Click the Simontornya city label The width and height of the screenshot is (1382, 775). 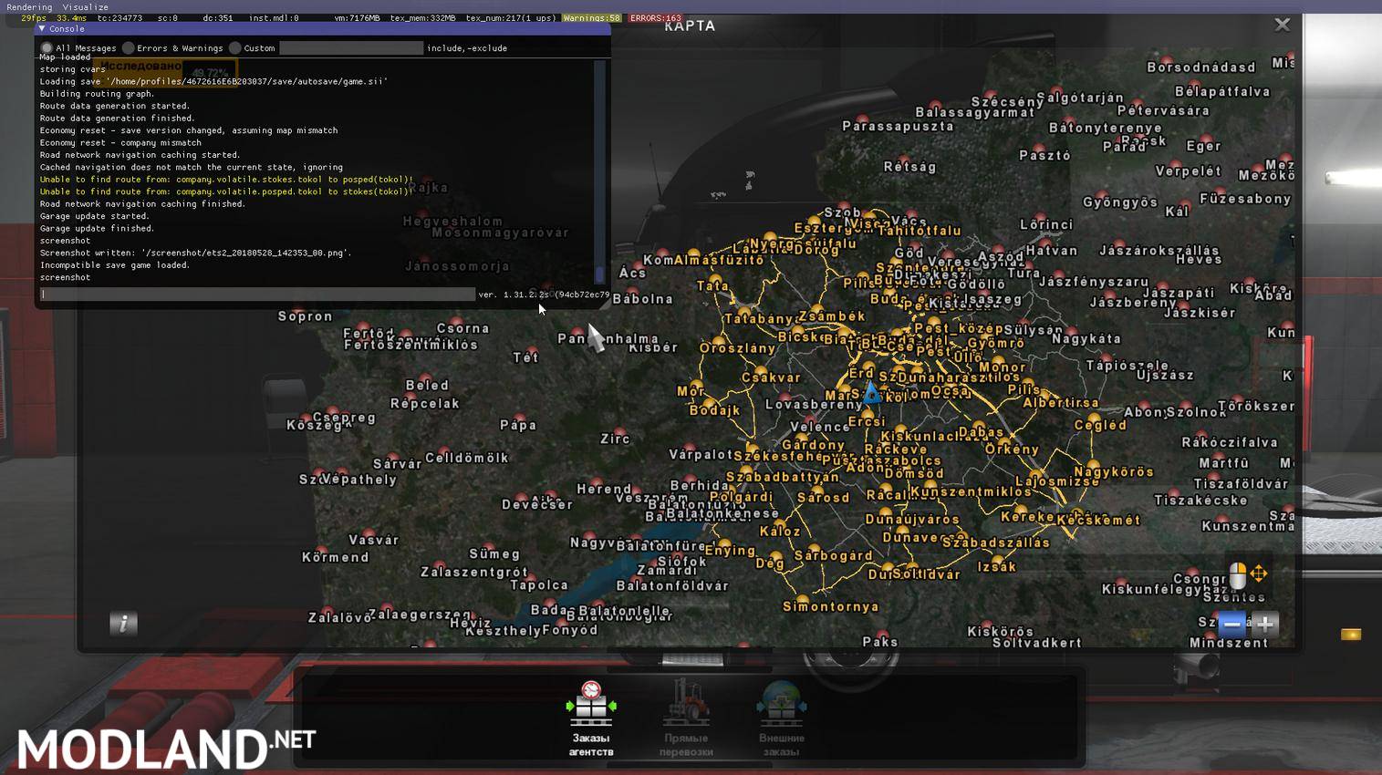tap(831, 606)
